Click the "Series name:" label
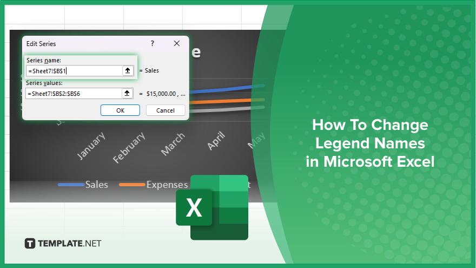Viewport: 476px width, 268px height. click(44, 60)
